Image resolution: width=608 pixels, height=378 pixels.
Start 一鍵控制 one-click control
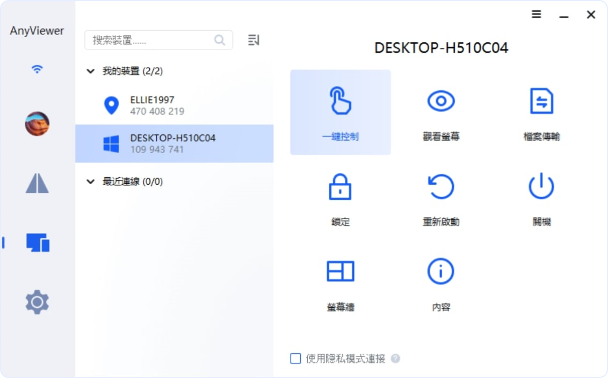coord(341,112)
